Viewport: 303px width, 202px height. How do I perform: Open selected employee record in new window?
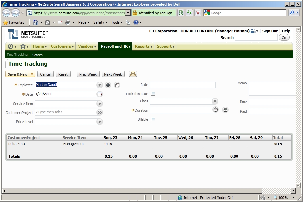coord(117,85)
